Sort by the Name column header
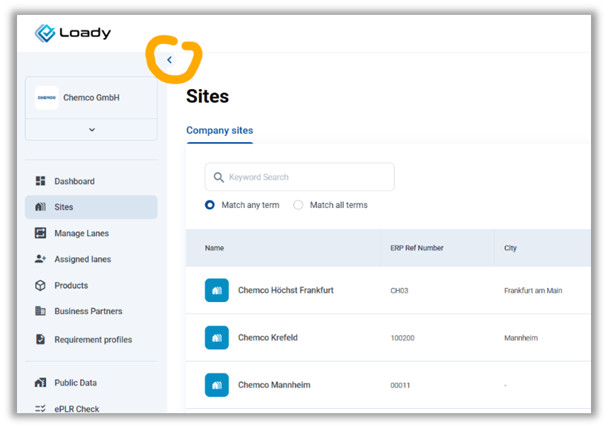 (x=214, y=248)
